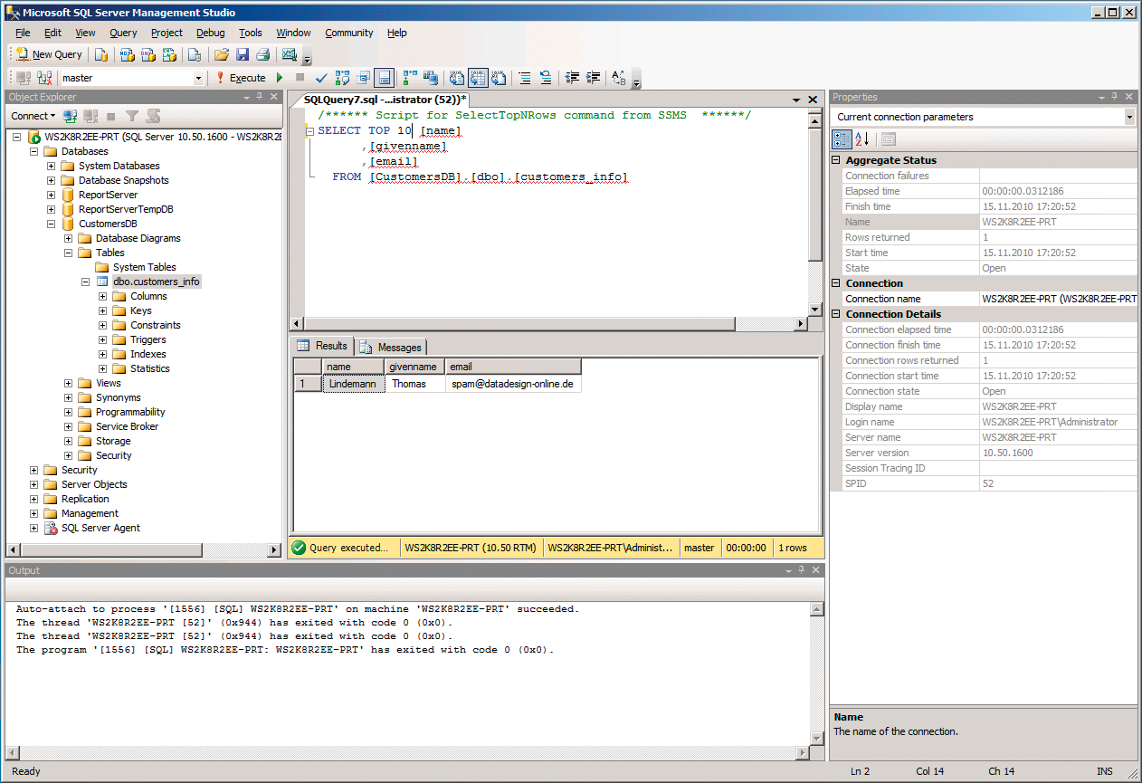Open the filter icon in Object Explorer
Image resolution: width=1142 pixels, height=783 pixels.
pos(133,116)
